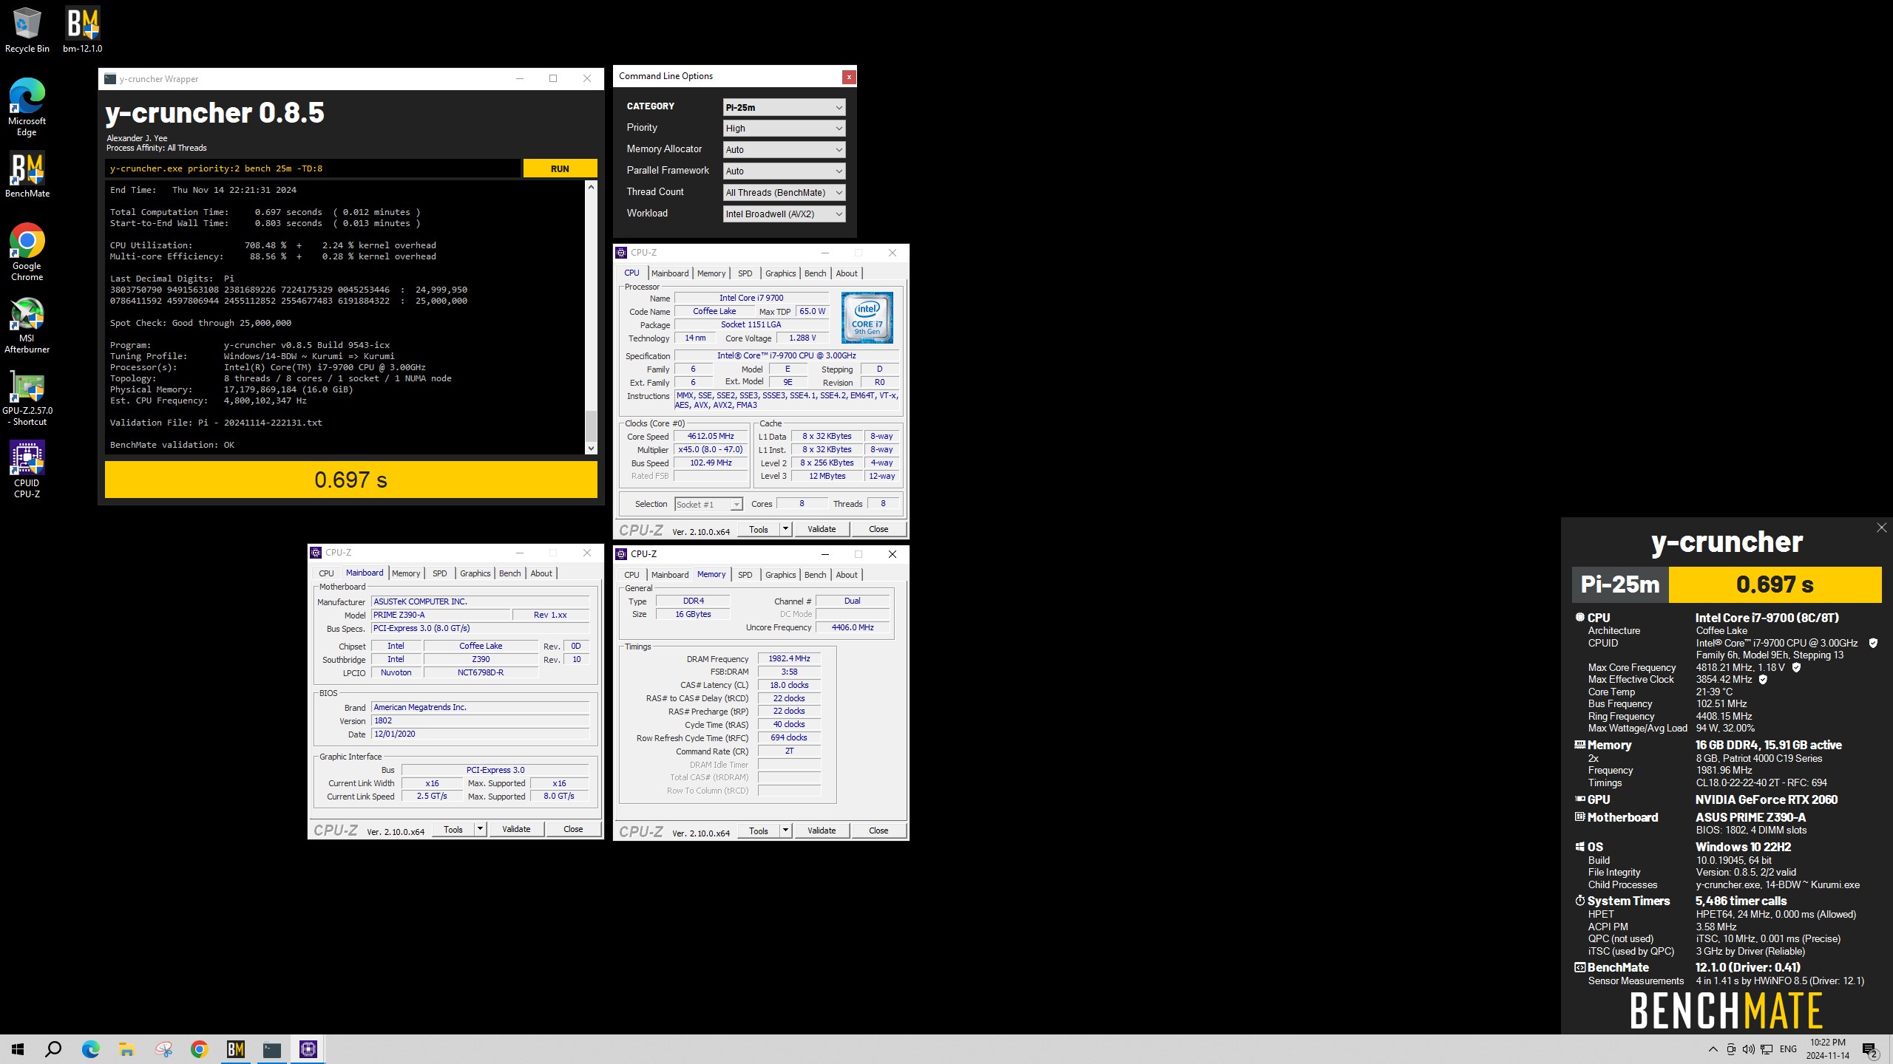Open network icon in system tray

(x=1767, y=1049)
